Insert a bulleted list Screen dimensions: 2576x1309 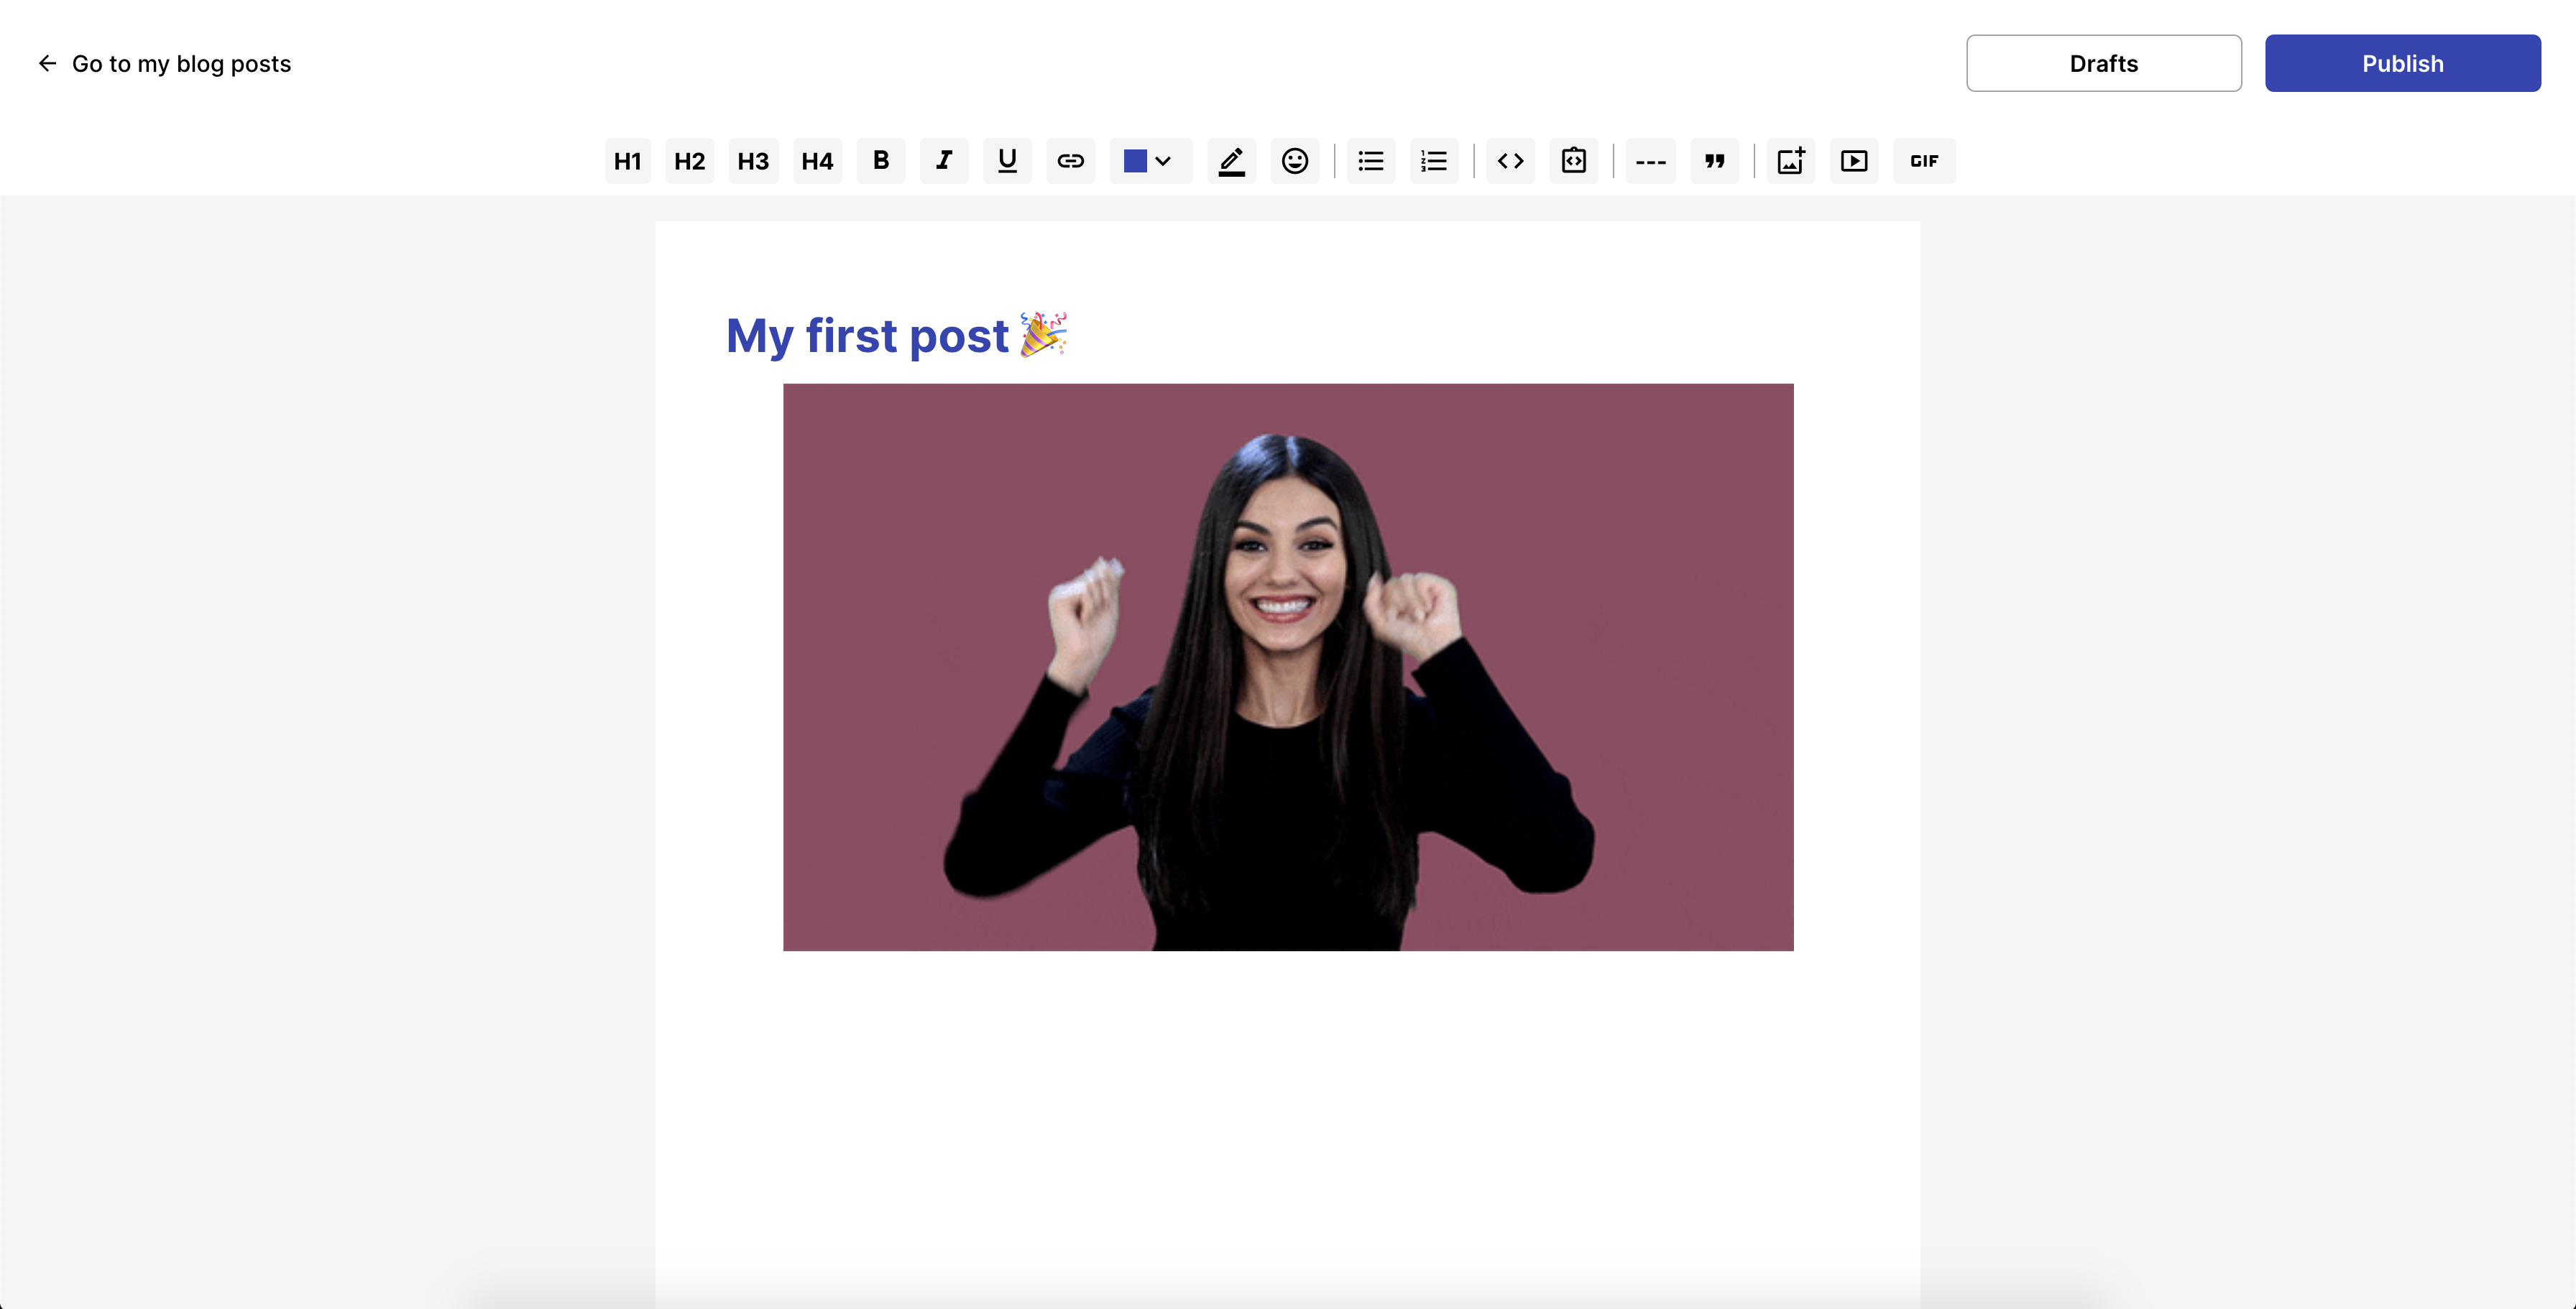1370,161
